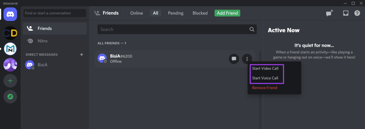This screenshot has height=129, width=365.
Task: Create a new group DM icon
Action: (329, 13)
